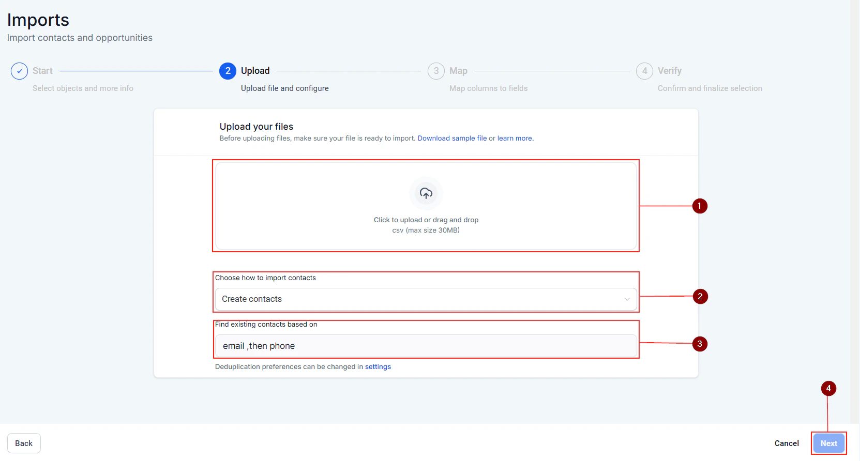860x461 pixels.
Task: Click 'Map columns to fields' text
Action: pyautogui.click(x=489, y=88)
